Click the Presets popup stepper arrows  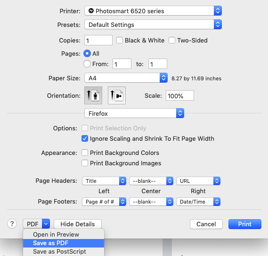[218, 25]
